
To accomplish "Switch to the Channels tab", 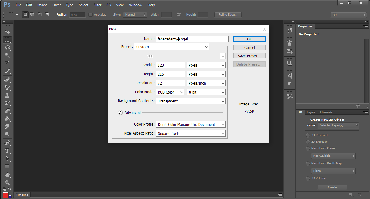I will [x=326, y=112].
